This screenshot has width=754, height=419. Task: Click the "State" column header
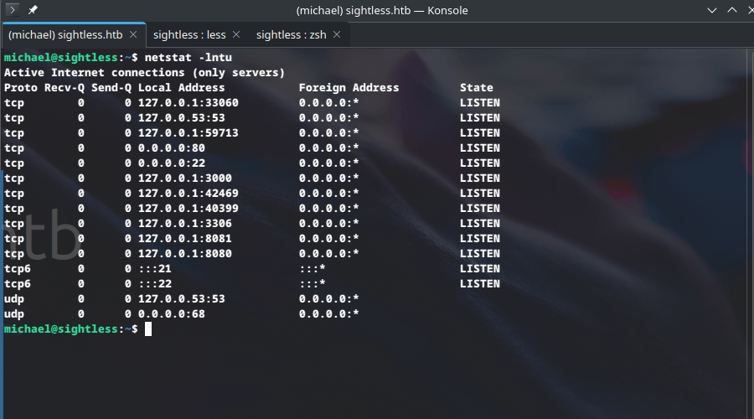tap(476, 87)
